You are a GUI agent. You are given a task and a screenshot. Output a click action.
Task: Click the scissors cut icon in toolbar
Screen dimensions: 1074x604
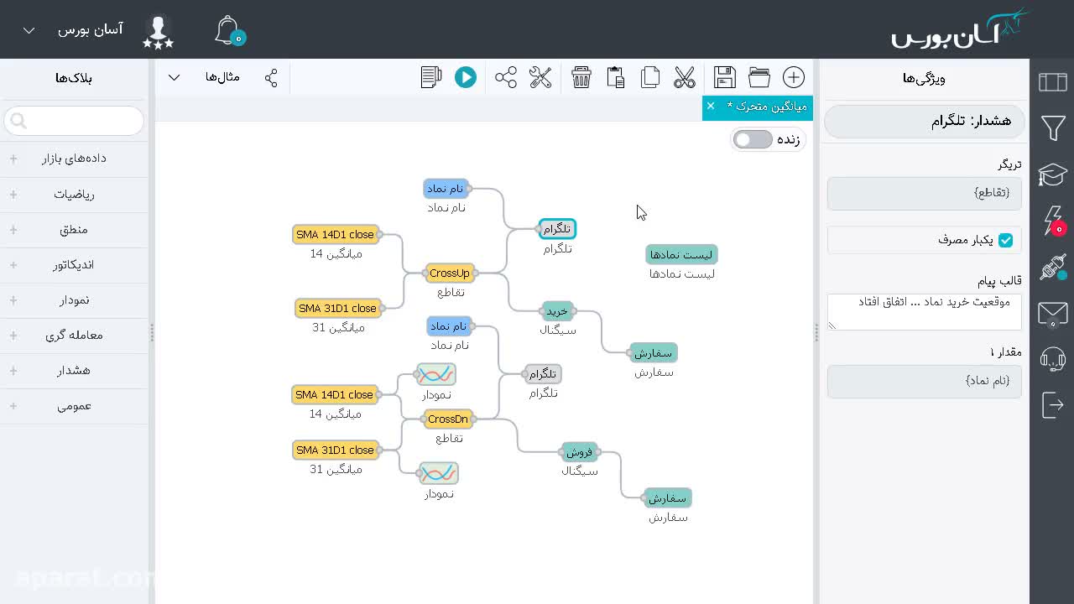[x=685, y=77]
